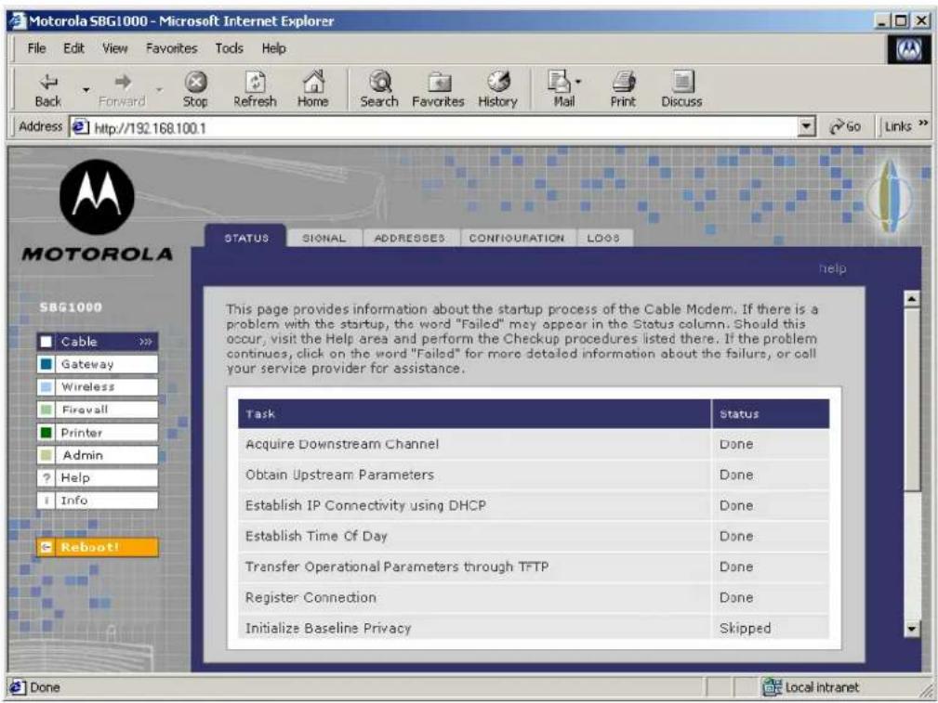Click the address bar URL field
Viewport: 938px width, 703px height.
click(443, 127)
